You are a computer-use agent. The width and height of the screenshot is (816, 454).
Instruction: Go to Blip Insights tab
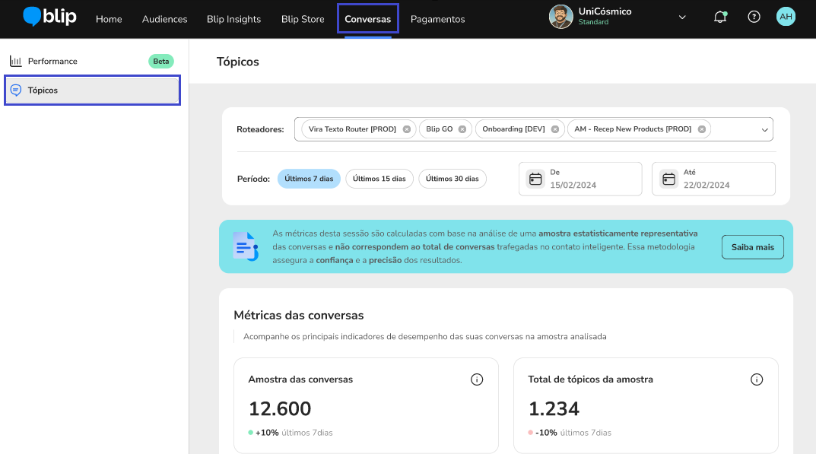233,19
